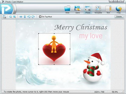The width and height of the screenshot is (126, 94).
Task: Maximize the Photo Card Maker window
Action: (x=116, y=1)
